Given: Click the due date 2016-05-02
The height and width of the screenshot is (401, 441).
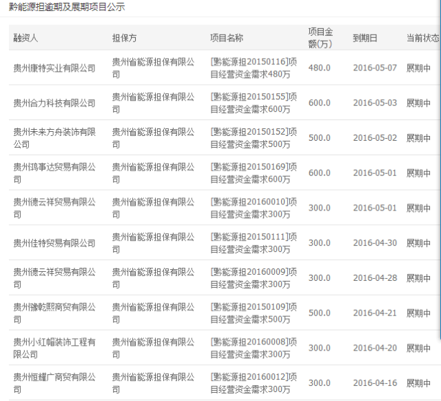Looking at the screenshot, I should pos(375,138).
